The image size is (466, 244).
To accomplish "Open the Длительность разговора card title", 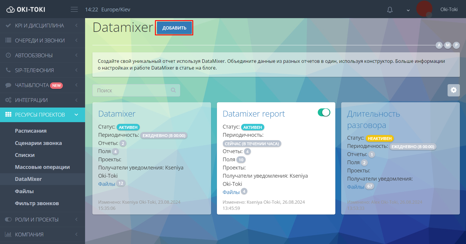I will coord(373,119).
